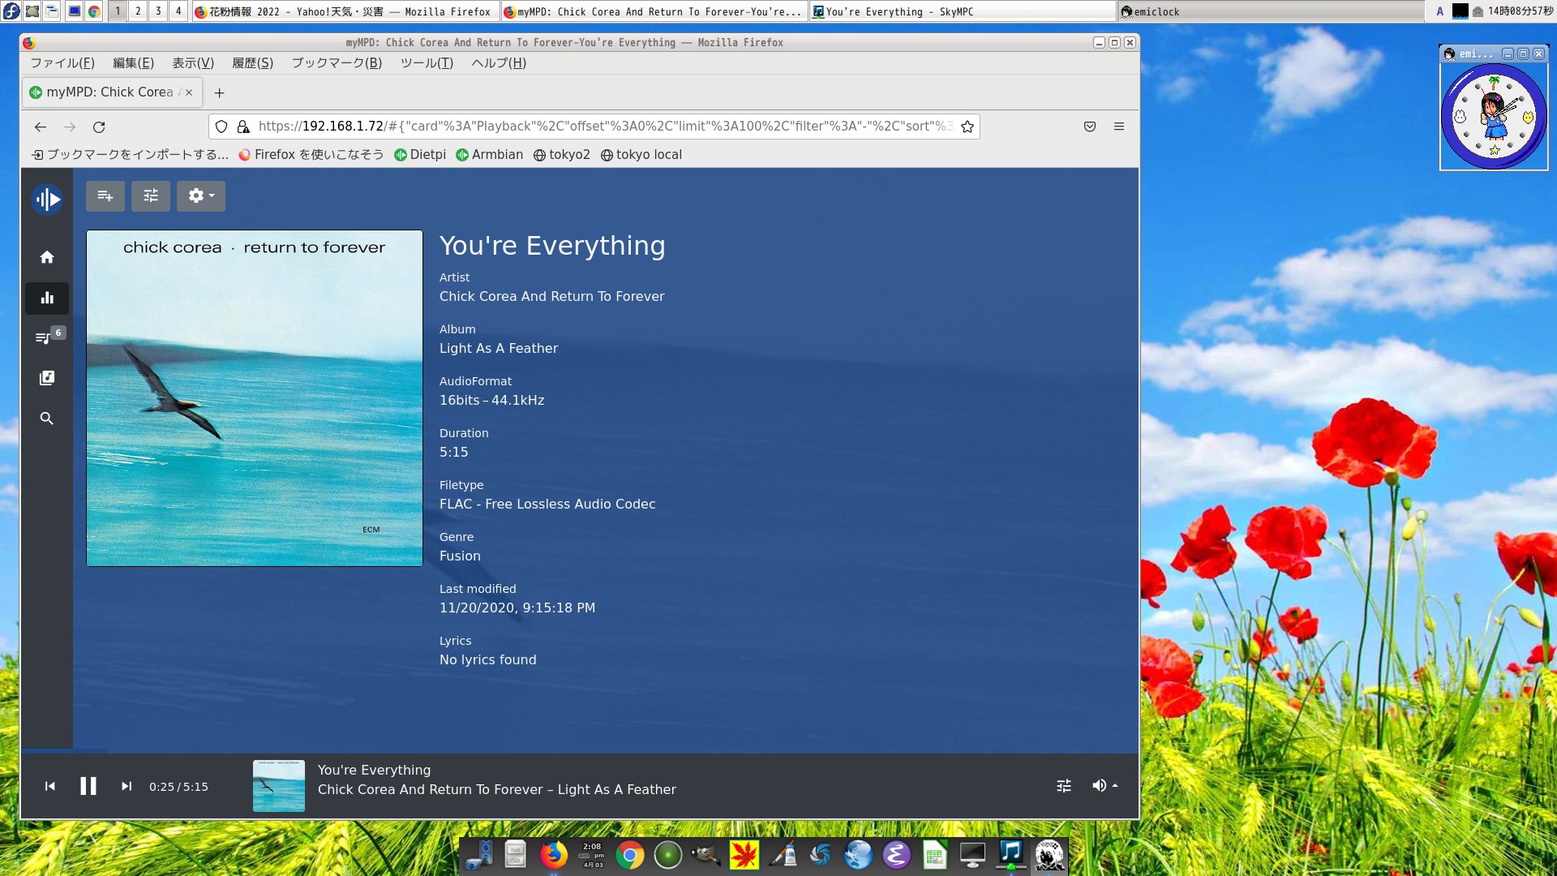Click the Light As A Feather album cover
This screenshot has width=1557, height=876.
tap(255, 398)
